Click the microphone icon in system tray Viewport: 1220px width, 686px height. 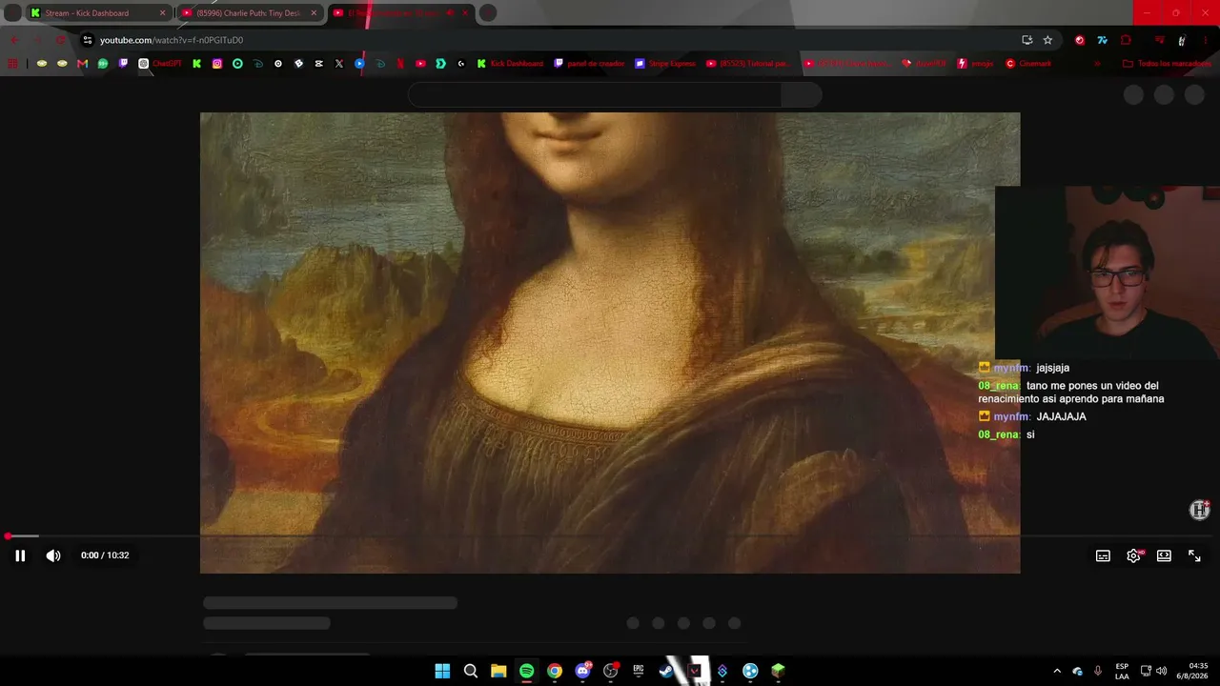(x=1098, y=671)
